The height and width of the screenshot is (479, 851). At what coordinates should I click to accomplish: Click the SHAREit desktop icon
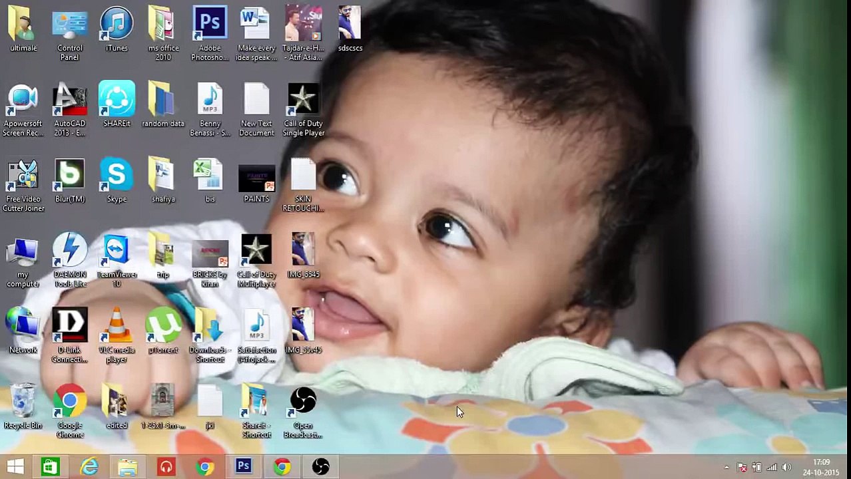coord(117,100)
